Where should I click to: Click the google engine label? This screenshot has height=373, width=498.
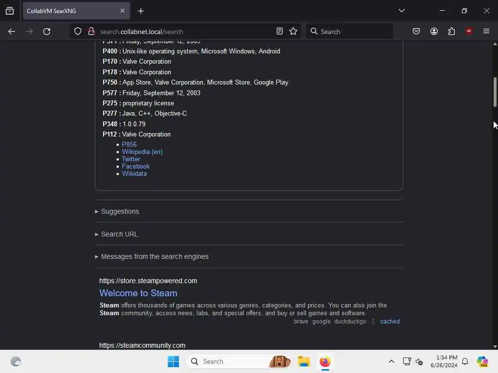coord(321,322)
